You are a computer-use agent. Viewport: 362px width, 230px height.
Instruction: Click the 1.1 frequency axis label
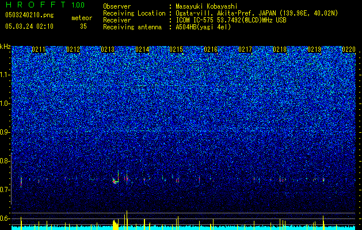point(5,75)
